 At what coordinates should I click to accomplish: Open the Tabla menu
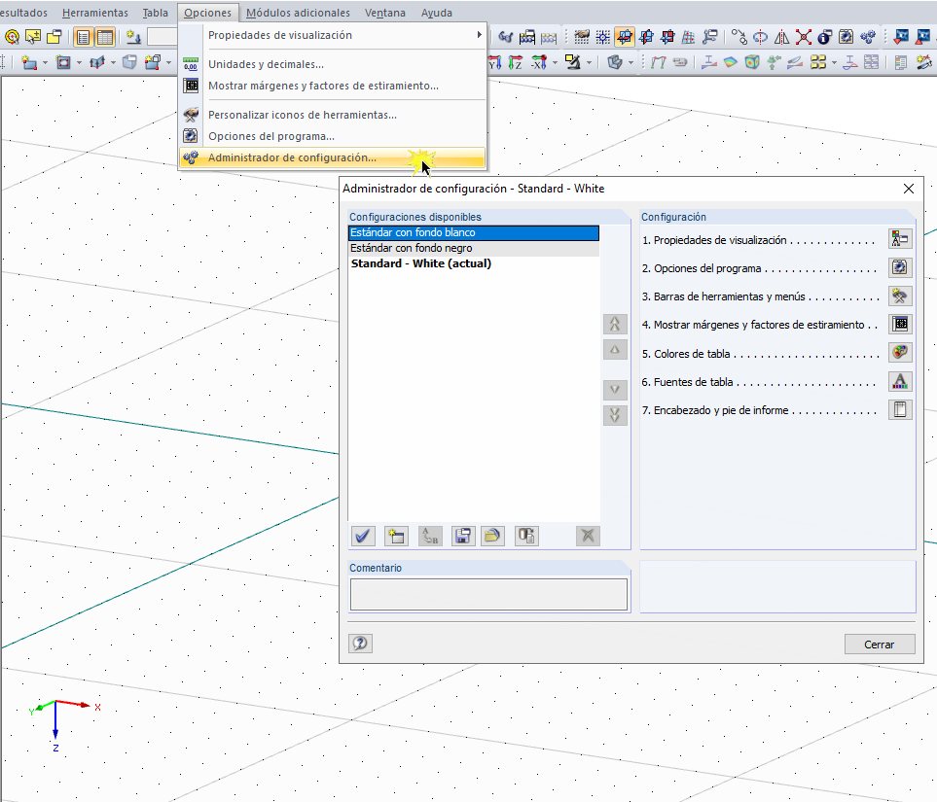156,13
